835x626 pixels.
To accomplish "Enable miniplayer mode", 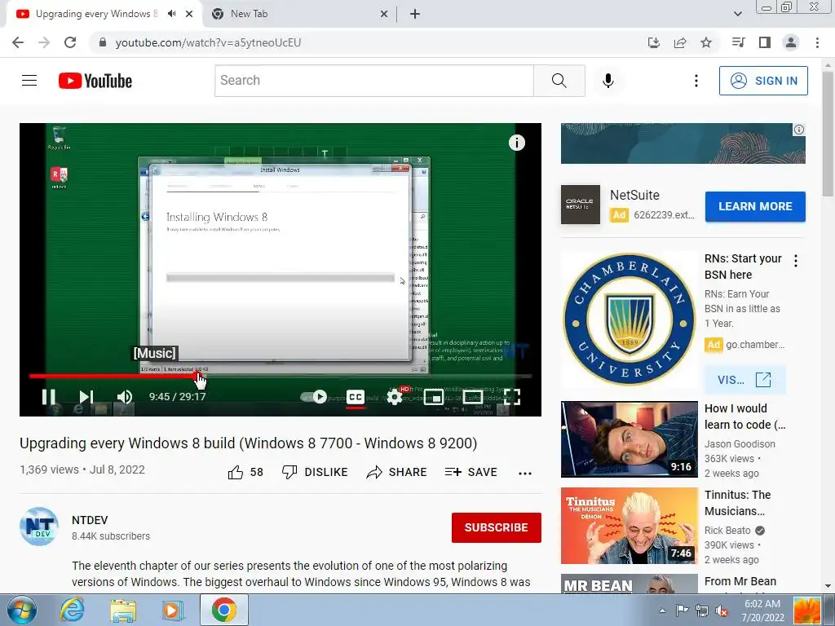I will pyautogui.click(x=434, y=397).
